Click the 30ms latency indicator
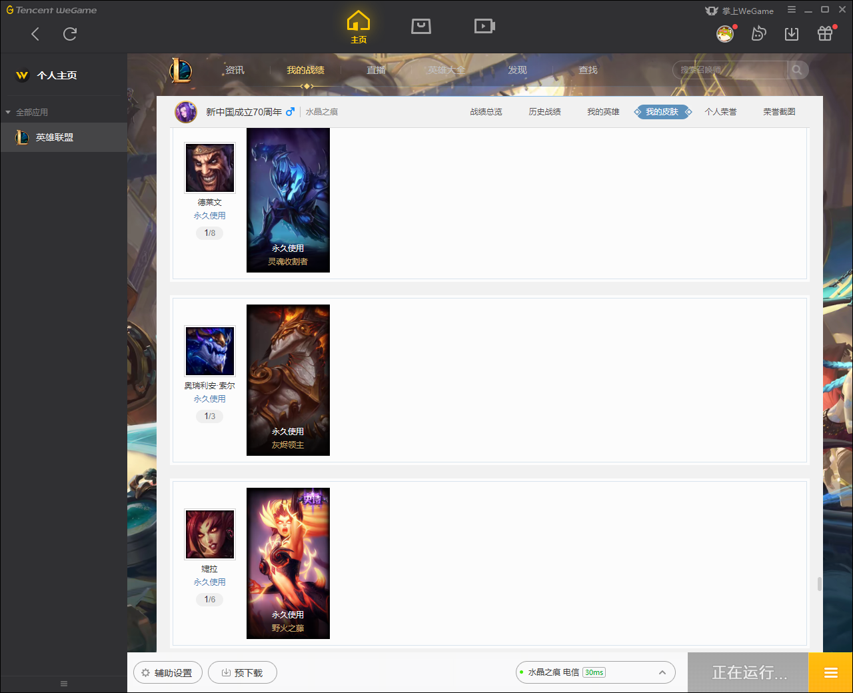 pyautogui.click(x=594, y=672)
